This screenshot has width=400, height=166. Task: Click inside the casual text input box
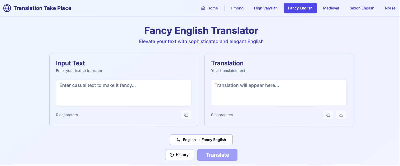pos(123,92)
